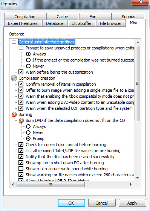This screenshot has width=150, height=211.
Task: Enable Show real recorder write-speed while burning
Action: (21, 169)
